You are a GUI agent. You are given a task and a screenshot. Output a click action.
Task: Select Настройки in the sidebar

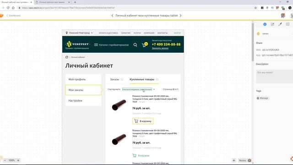pyautogui.click(x=83, y=101)
